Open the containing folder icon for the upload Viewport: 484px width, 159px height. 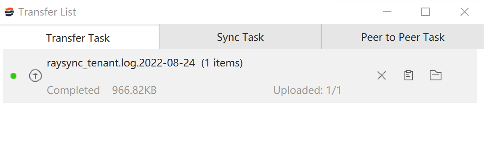pos(436,75)
